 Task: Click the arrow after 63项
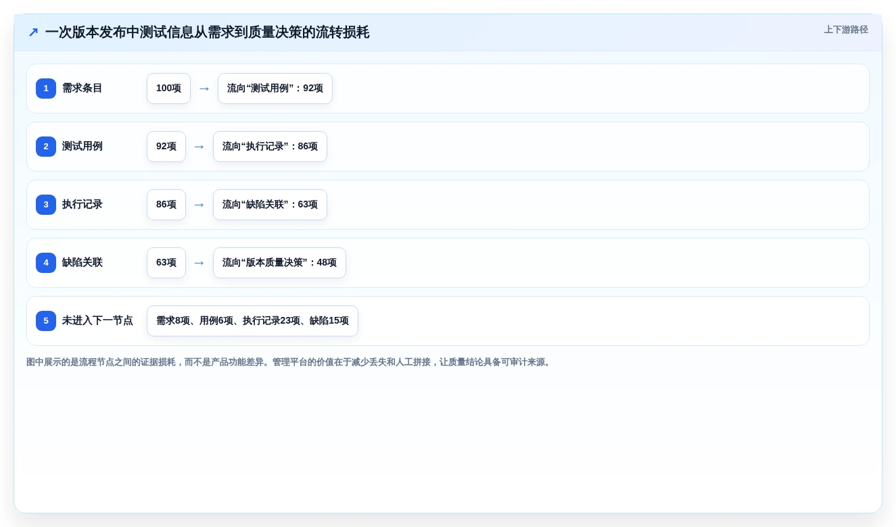click(x=199, y=263)
